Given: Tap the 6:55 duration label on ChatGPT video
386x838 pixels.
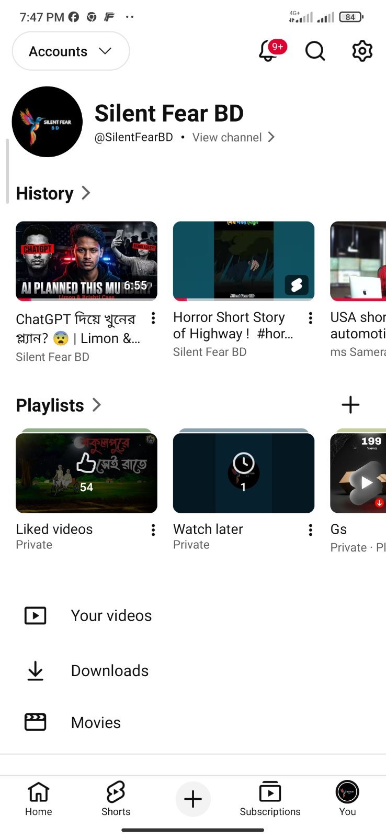Looking at the screenshot, I should (135, 285).
